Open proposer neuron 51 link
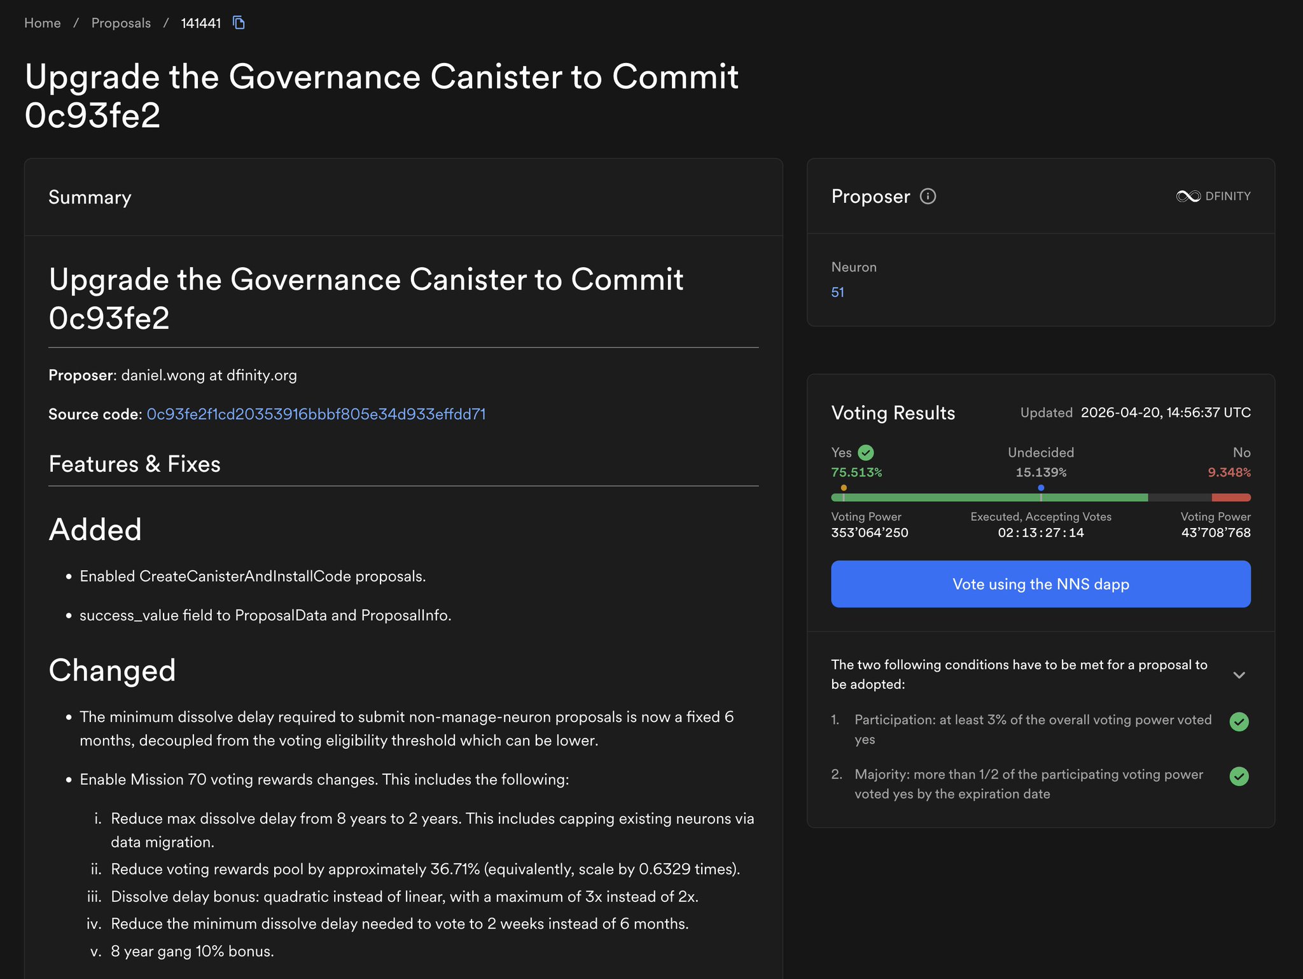 click(x=837, y=292)
